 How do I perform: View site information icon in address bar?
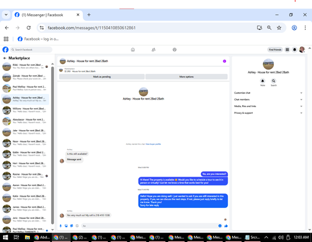click(x=42, y=28)
